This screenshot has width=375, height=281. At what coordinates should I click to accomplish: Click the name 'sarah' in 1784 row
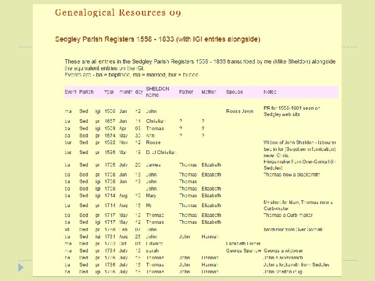coord(152,251)
